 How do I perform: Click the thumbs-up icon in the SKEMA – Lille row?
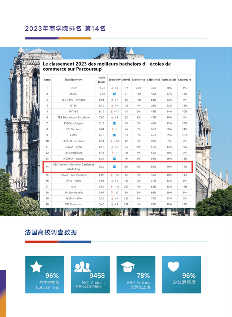click(x=112, y=198)
